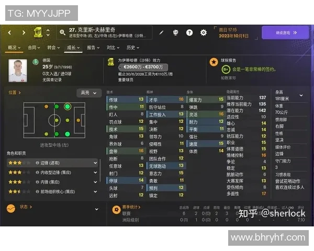Open the 成长 tab menu
The height and width of the screenshot is (251, 314).
73,48
